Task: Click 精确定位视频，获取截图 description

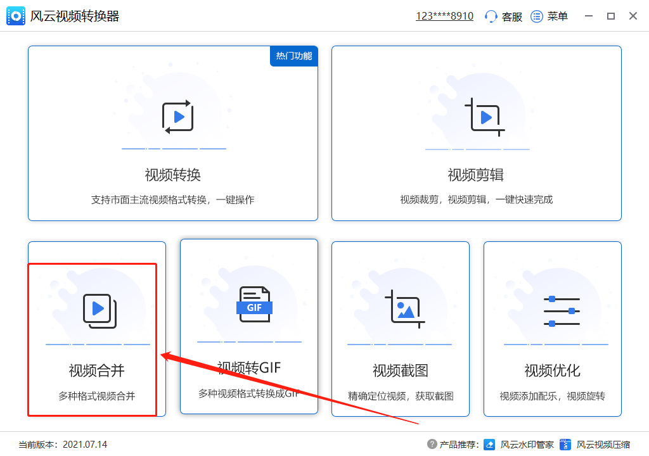Action: point(401,396)
